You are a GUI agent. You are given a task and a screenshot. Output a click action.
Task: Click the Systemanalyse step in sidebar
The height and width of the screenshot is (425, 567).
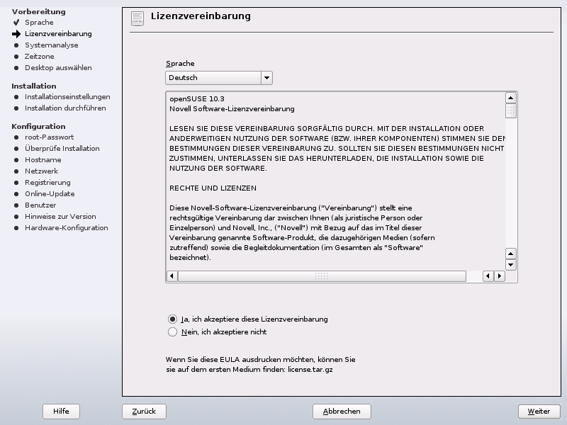(x=51, y=45)
